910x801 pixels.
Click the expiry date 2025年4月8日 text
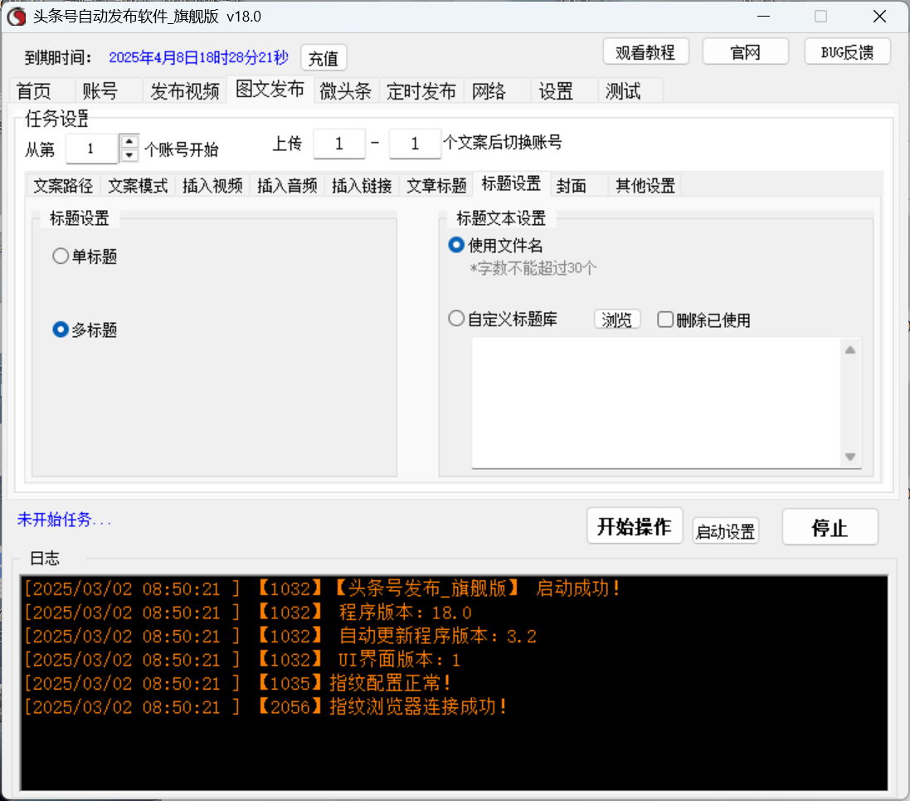[198, 57]
